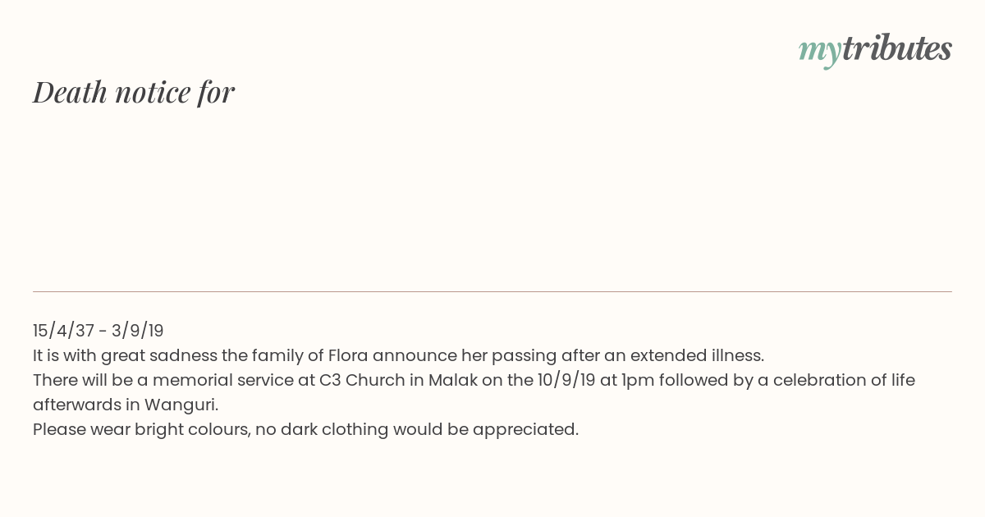Click the green "my" part of the logo

[819, 51]
